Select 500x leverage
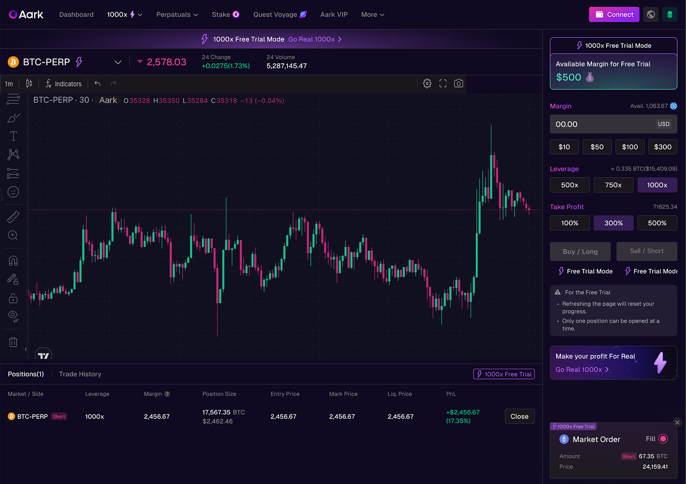Viewport: 686px width, 484px height. [569, 185]
